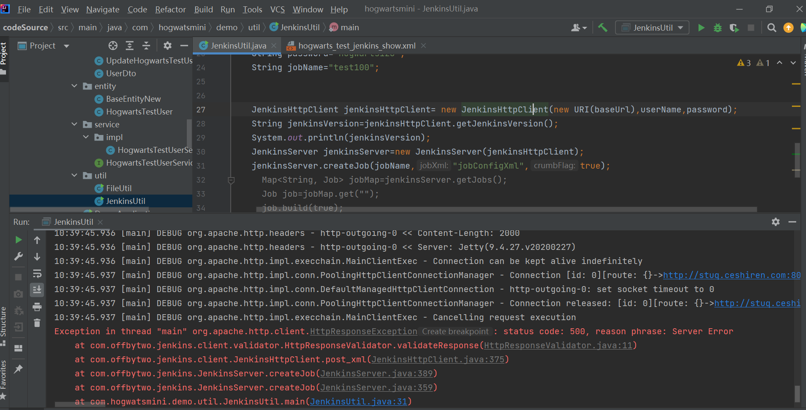
Task: Pin the Run tab
Action: pyautogui.click(x=18, y=369)
